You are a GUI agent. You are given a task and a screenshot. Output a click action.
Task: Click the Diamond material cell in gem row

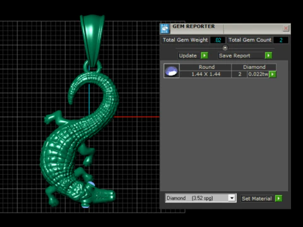254,67
